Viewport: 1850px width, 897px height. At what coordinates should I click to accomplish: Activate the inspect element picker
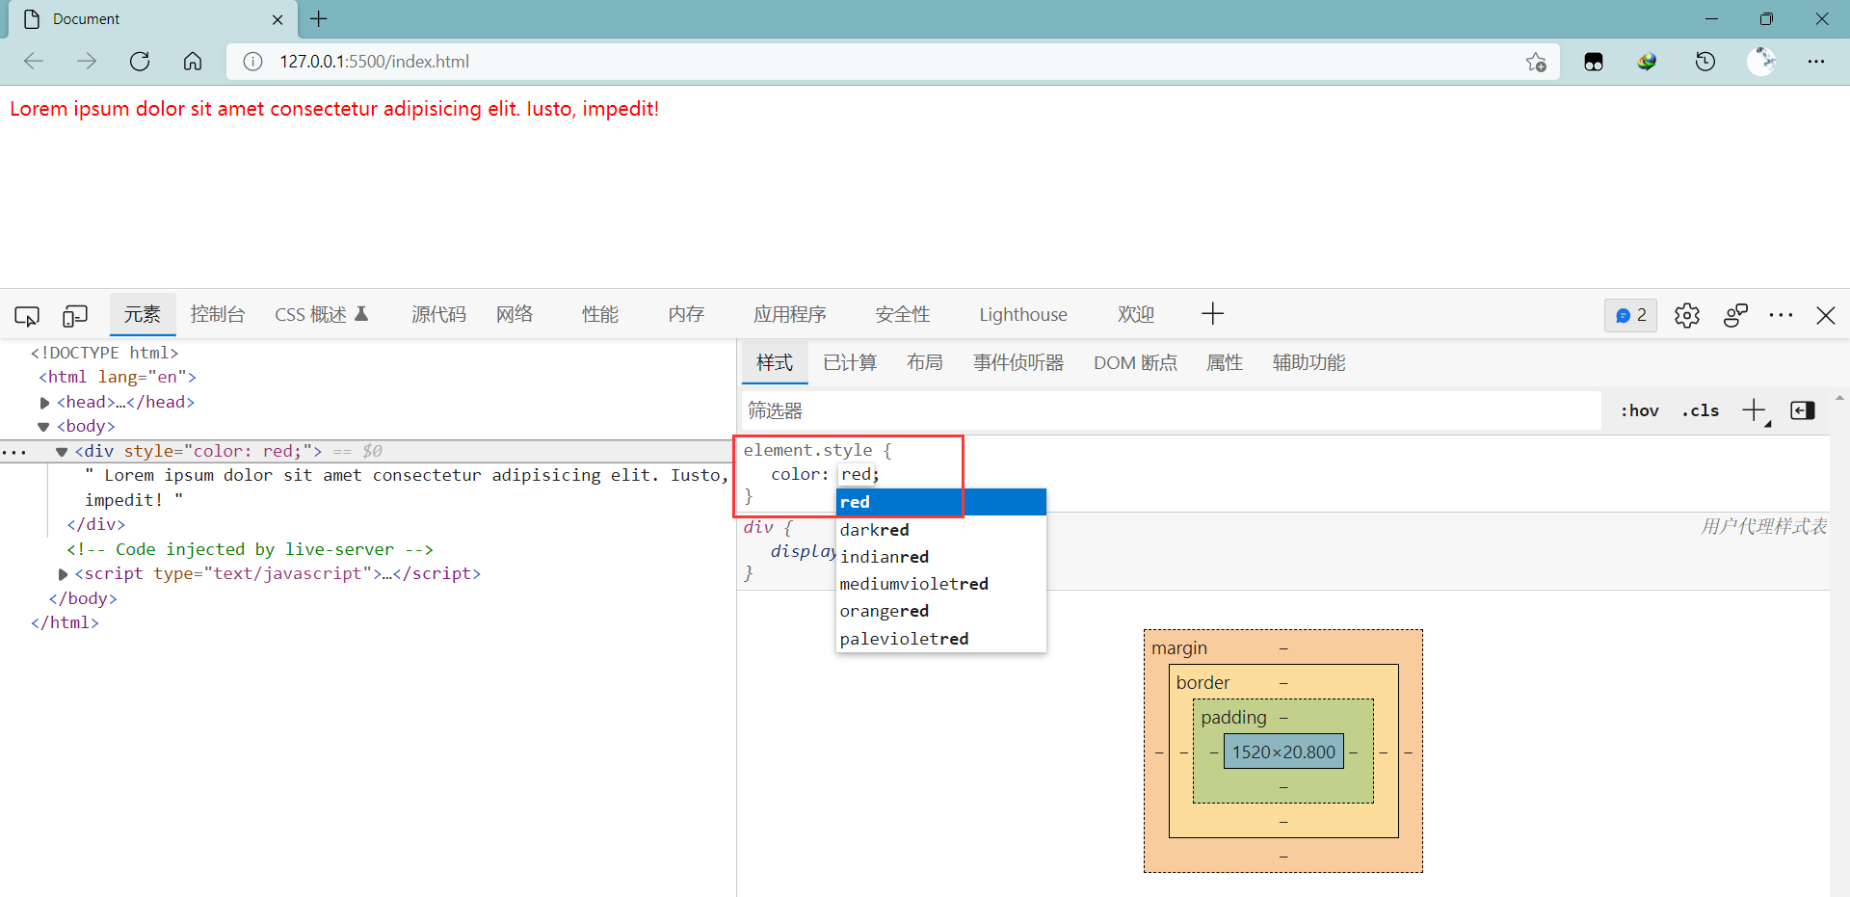coord(27,315)
